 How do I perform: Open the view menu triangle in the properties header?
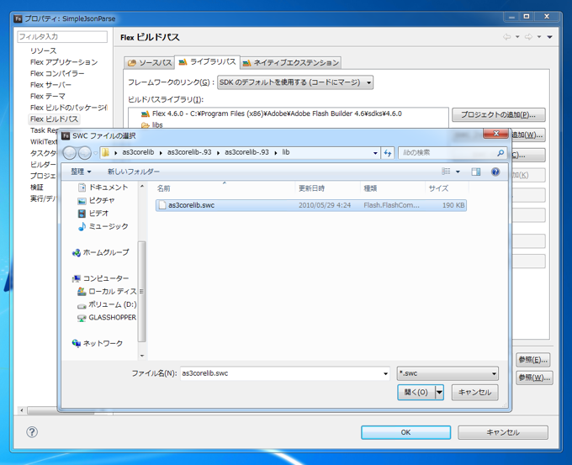click(550, 37)
